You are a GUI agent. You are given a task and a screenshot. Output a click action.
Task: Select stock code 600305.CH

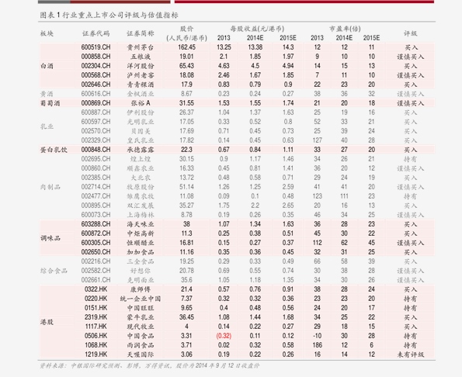[96, 243]
